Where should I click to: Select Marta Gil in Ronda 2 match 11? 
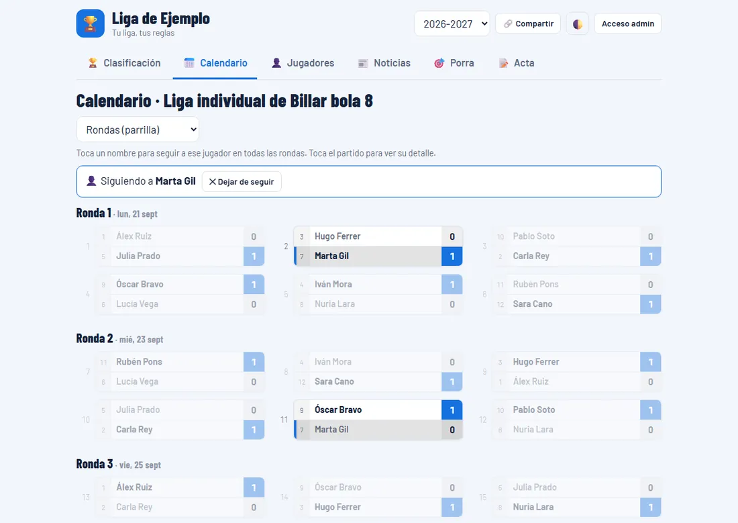pyautogui.click(x=331, y=430)
